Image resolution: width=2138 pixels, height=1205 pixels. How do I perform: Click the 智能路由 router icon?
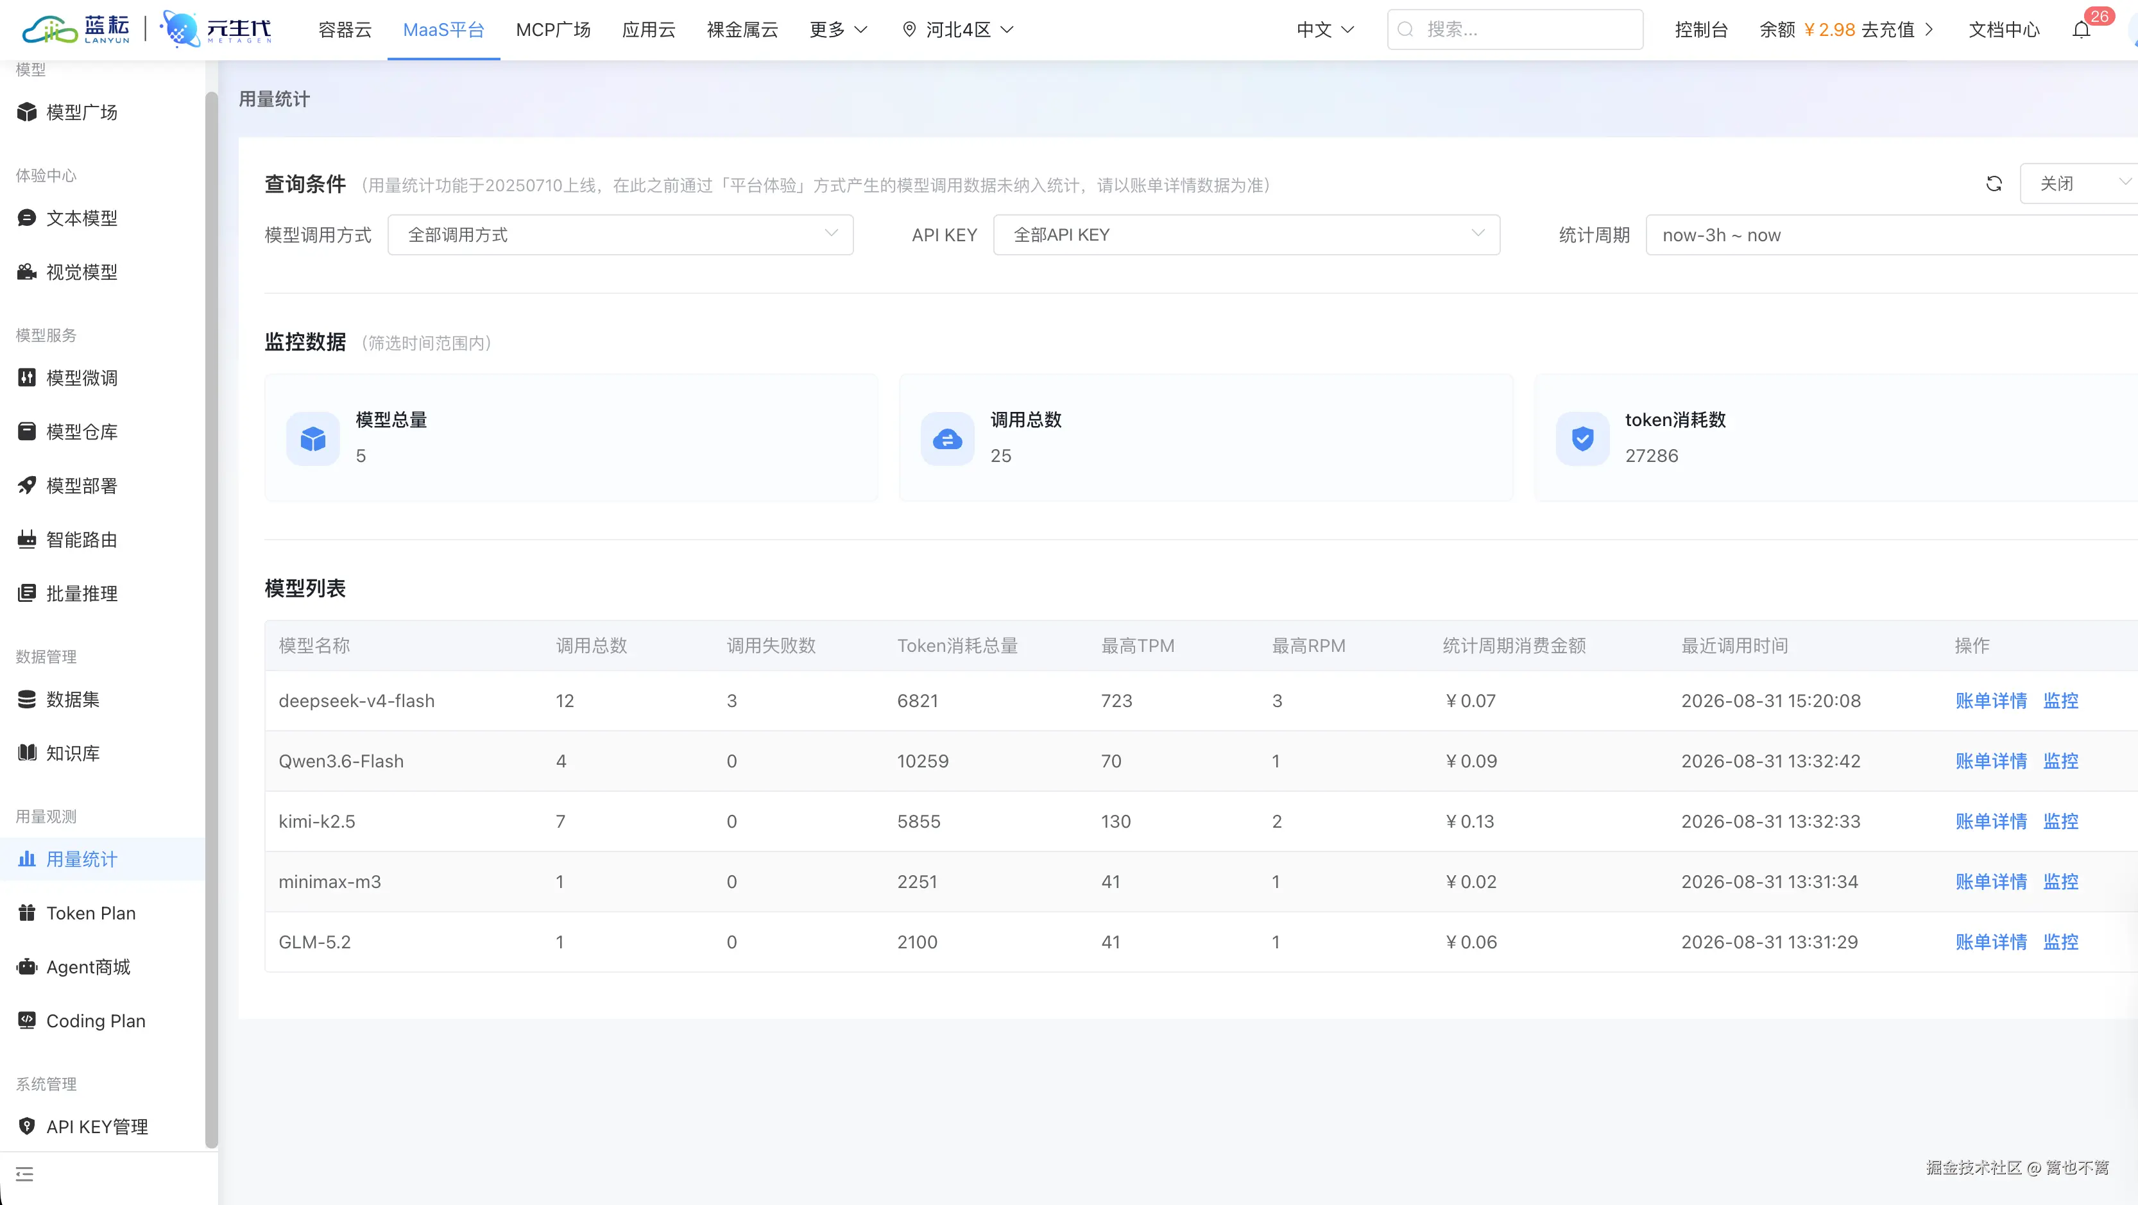pos(28,540)
